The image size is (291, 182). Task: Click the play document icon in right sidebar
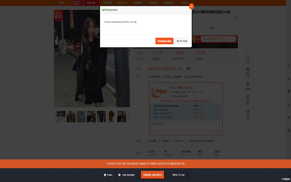tap(247, 111)
